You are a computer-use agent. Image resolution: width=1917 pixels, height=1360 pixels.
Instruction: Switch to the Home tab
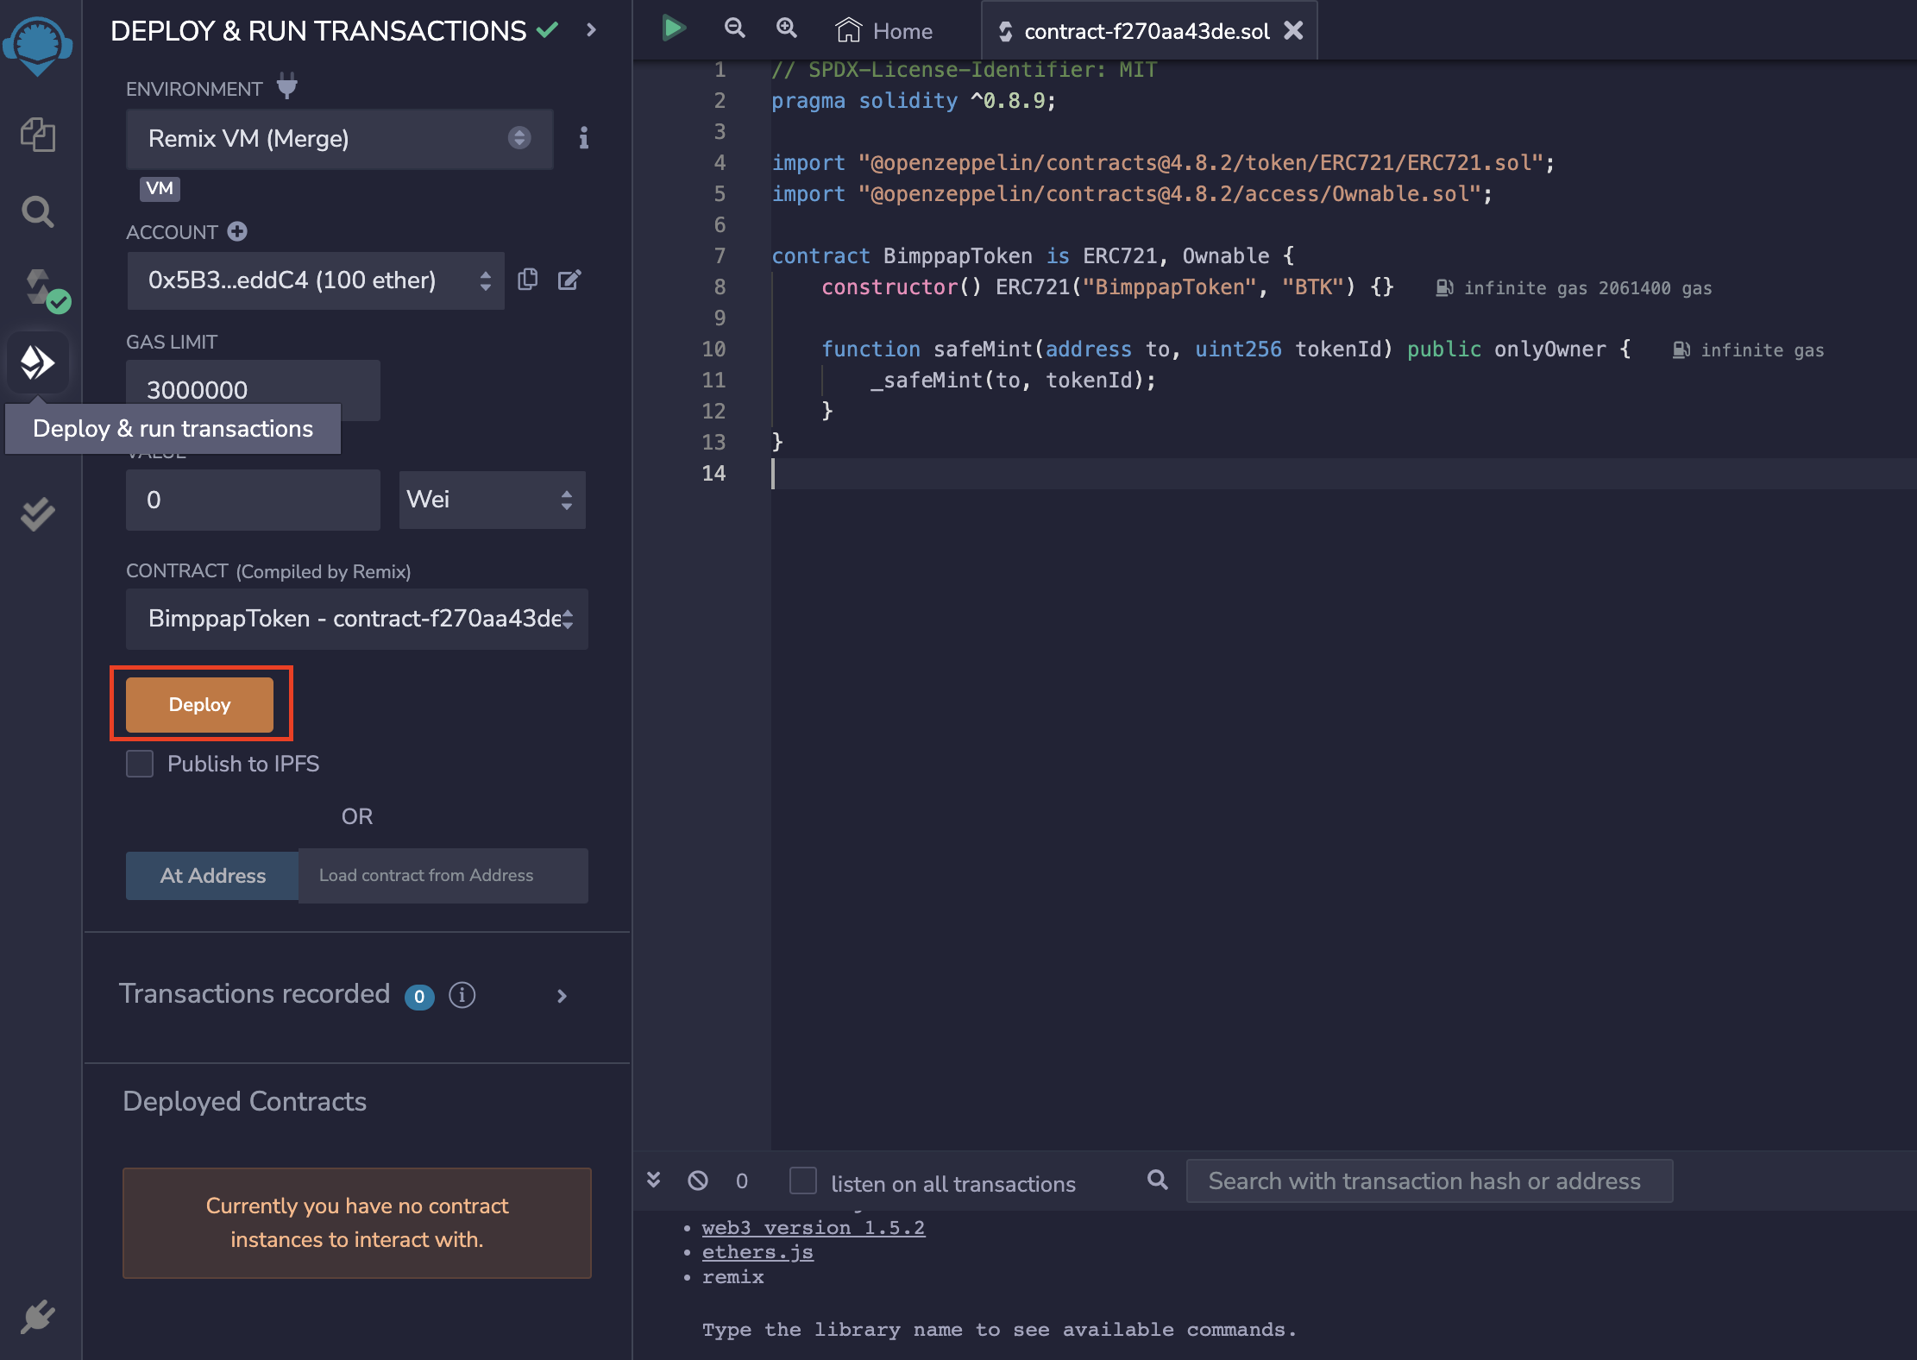pyautogui.click(x=885, y=31)
